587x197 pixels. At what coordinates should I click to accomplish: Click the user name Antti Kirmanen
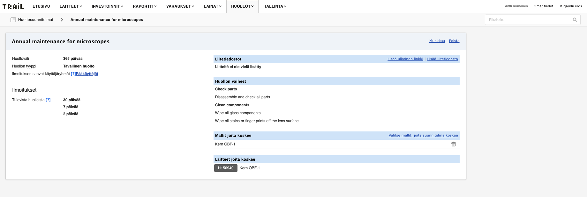coord(516,6)
